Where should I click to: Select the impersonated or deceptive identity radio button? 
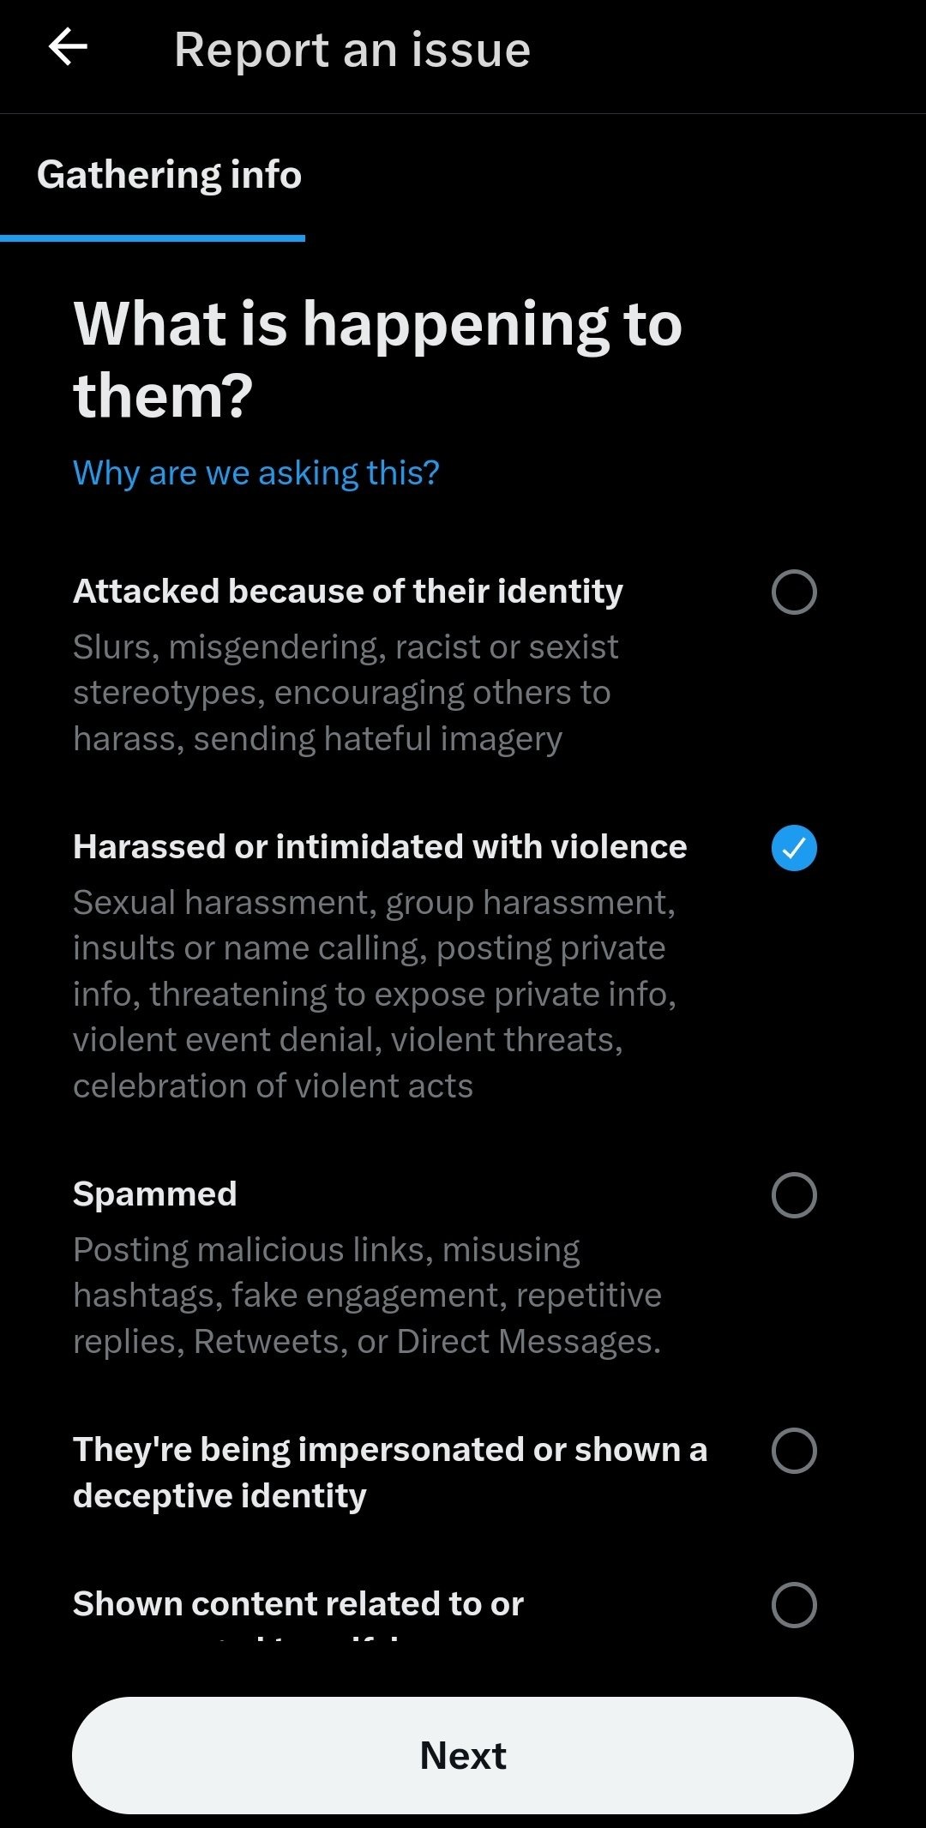tap(793, 1451)
